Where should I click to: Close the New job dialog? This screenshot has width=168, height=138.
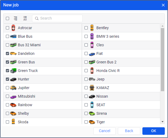tap(163, 5)
